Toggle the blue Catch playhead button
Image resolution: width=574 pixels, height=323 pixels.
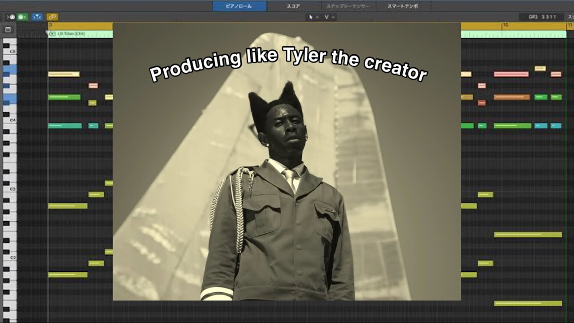(37, 17)
